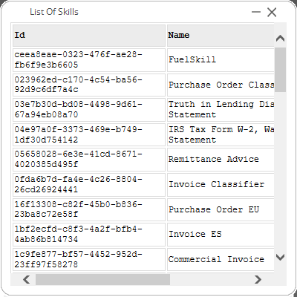This screenshot has width=297, height=297.
Task: Select the Truth in Lending statement cell
Action: pyautogui.click(x=221, y=110)
